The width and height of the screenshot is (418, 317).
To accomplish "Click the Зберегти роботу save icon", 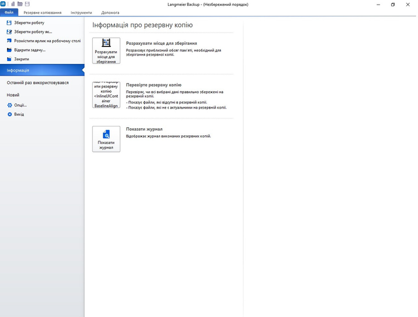I will tap(9, 23).
